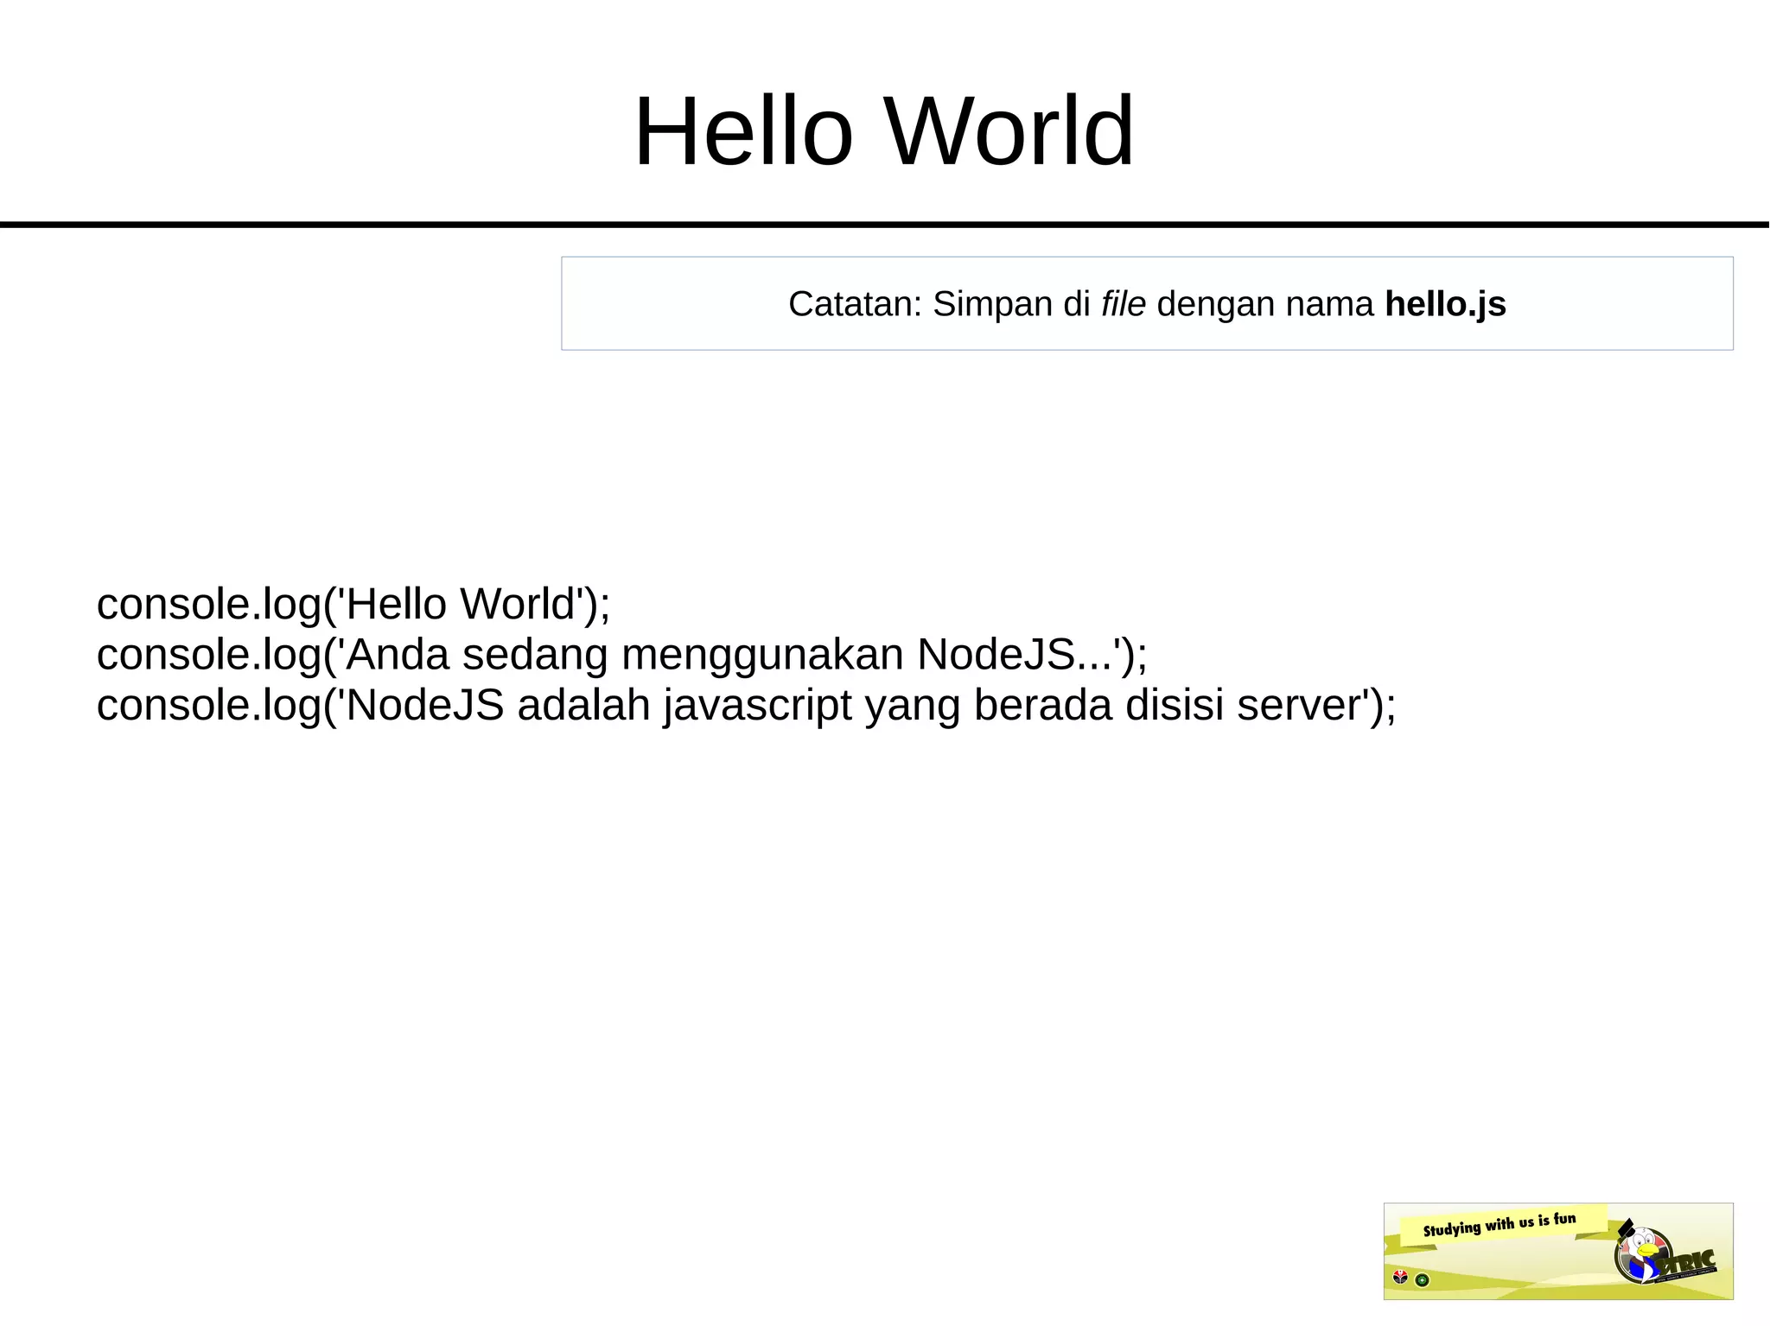Click the 'Hello World' slide title
Screen dimensions: 1770x1326
(x=884, y=131)
